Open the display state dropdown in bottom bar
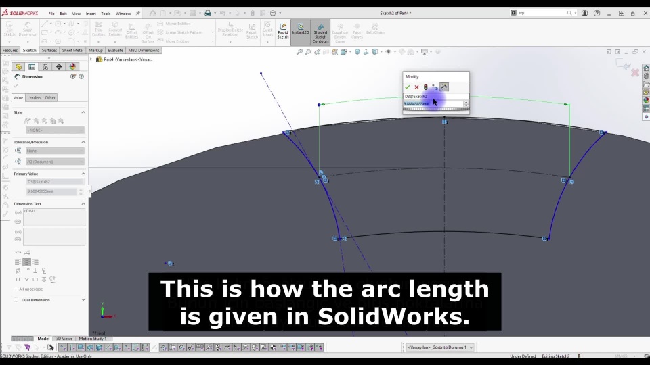This screenshot has height=365, width=650. coord(440,347)
